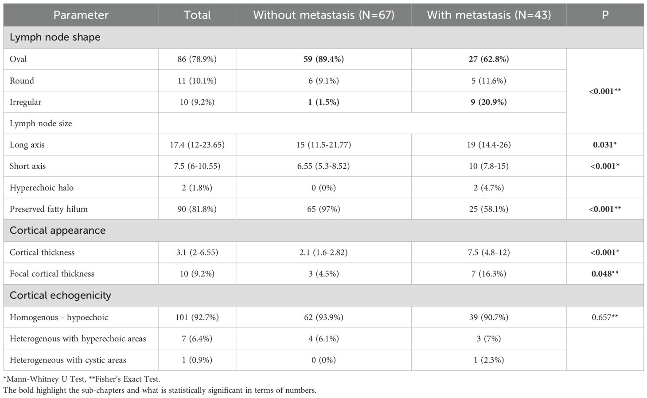This screenshot has height=398, width=647.
Task: Click the Short axis total 7.5 (6-10.55)
Action: tap(197, 166)
